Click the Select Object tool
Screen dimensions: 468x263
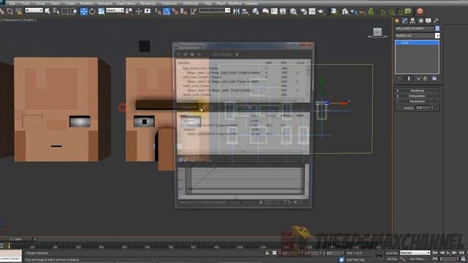(47, 12)
